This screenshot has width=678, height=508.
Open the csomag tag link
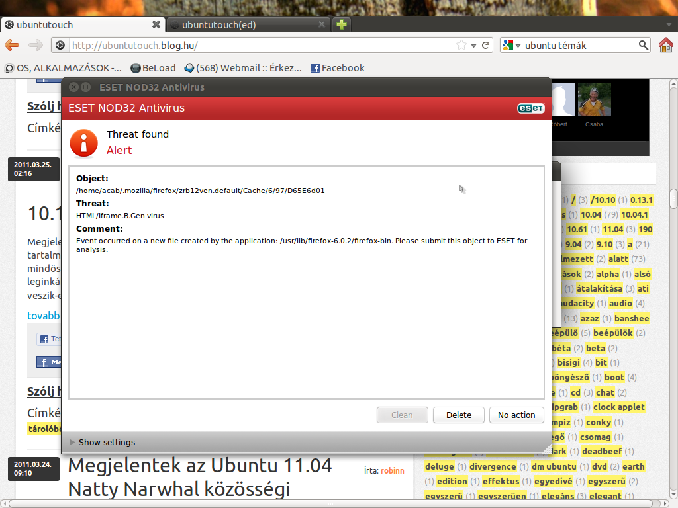(595, 437)
